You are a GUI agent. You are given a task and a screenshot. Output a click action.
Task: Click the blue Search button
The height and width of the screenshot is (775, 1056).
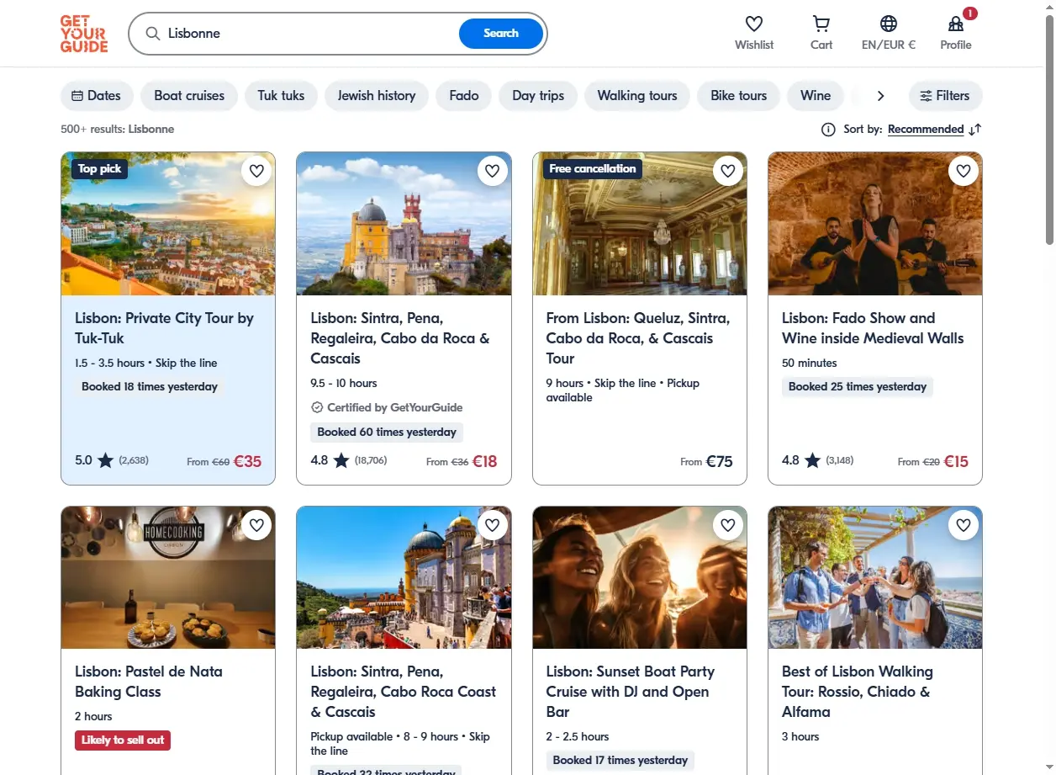501,34
